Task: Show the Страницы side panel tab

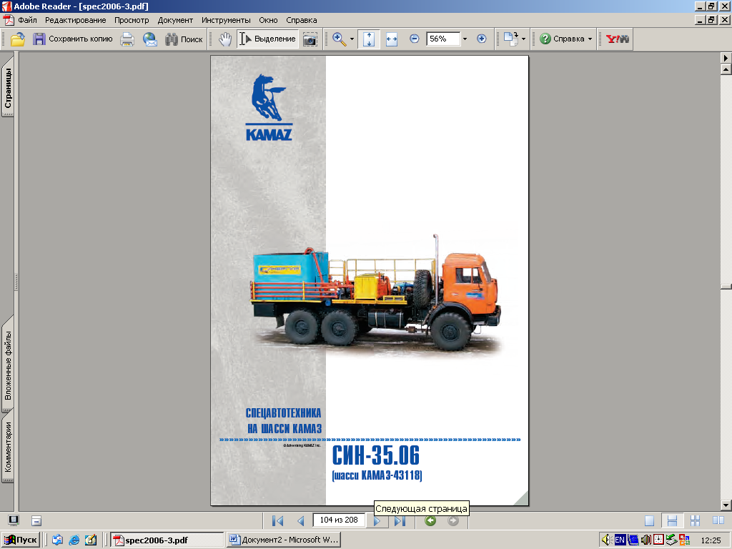Action: (x=8, y=86)
